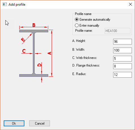
Task: Click the B. Width input field
Action: click(x=123, y=50)
